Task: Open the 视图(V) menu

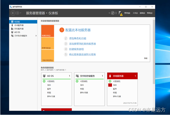Action: (x=142, y=13)
